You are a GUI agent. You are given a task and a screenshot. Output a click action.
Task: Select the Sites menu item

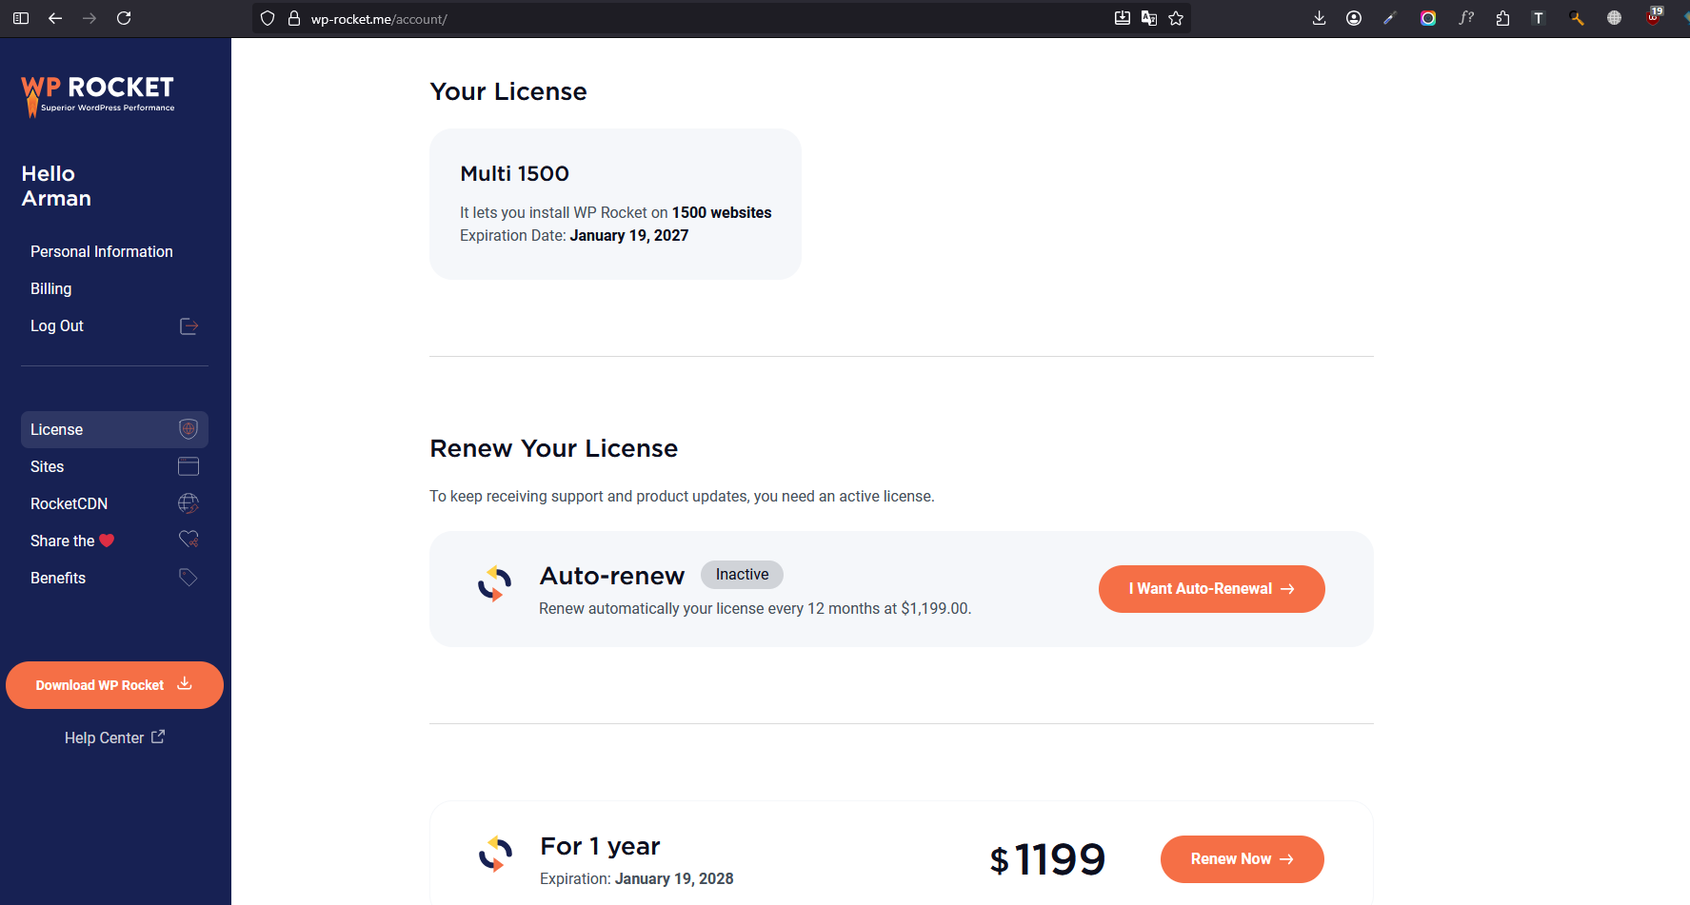48,466
